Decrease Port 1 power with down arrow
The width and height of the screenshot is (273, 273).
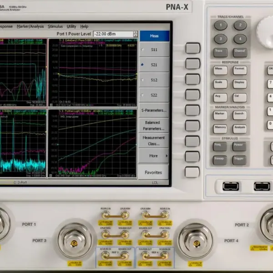136,35
